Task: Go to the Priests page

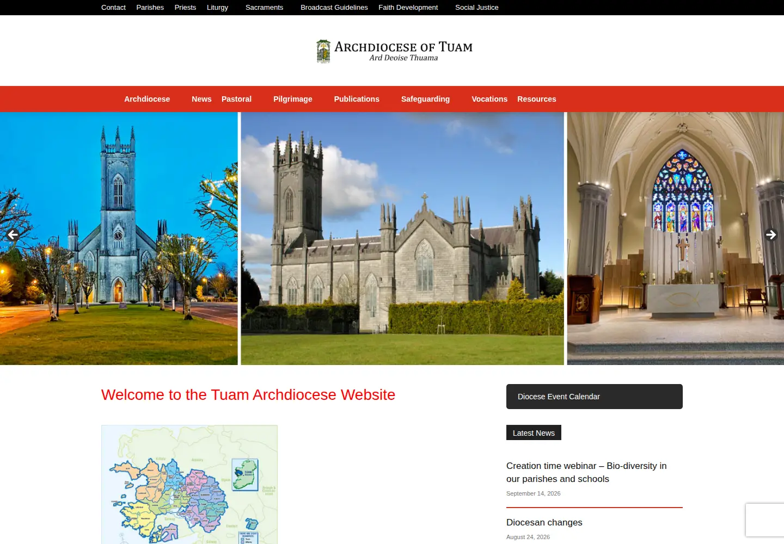Action: [x=185, y=8]
